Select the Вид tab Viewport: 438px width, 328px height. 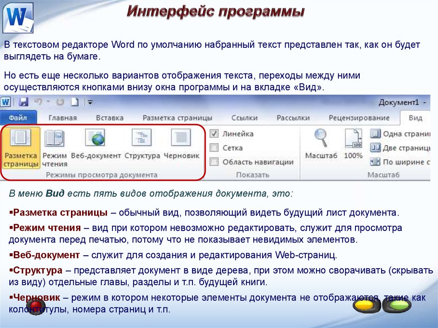pyautogui.click(x=415, y=118)
